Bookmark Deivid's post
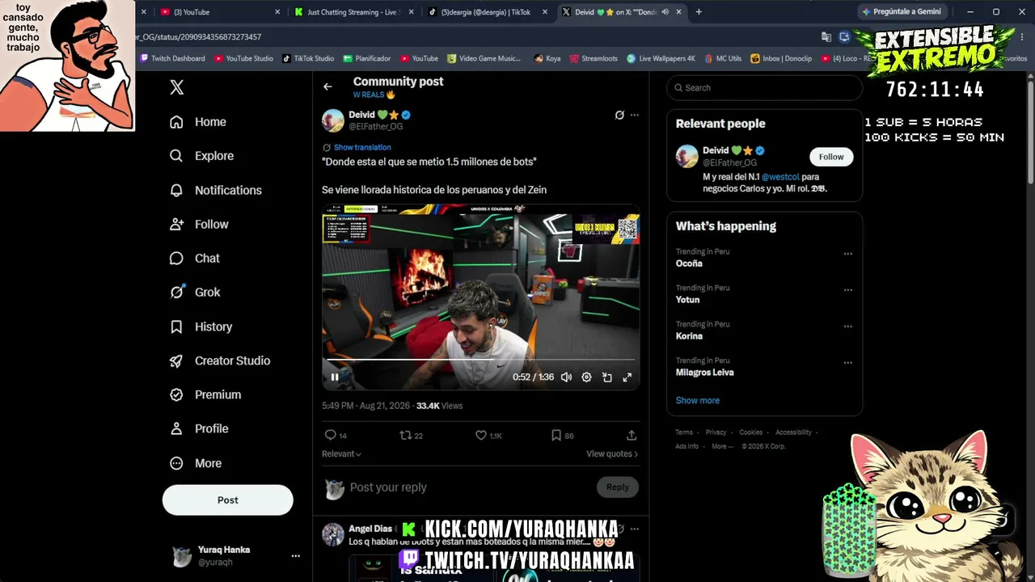The height and width of the screenshot is (582, 1035). click(556, 435)
